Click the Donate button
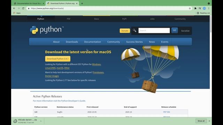The image size is (223, 125). pos(125,31)
